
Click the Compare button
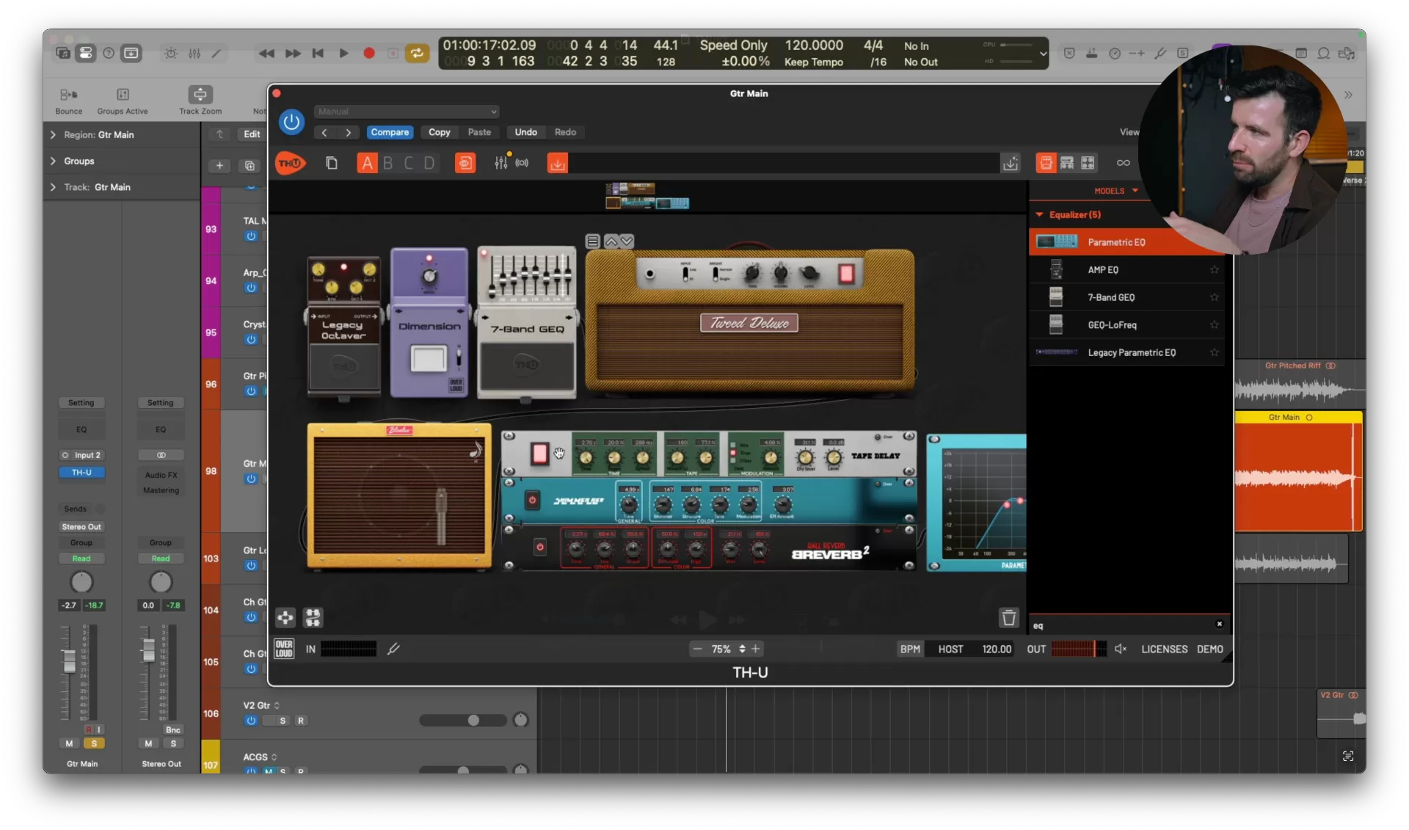tap(390, 132)
